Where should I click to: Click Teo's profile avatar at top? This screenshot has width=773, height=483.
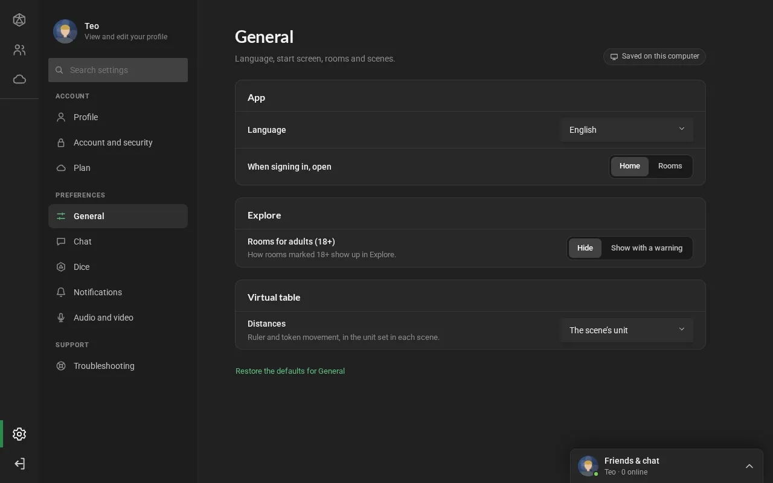click(x=65, y=31)
